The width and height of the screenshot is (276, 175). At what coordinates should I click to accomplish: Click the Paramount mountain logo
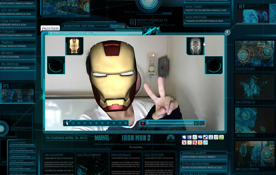coord(171,138)
